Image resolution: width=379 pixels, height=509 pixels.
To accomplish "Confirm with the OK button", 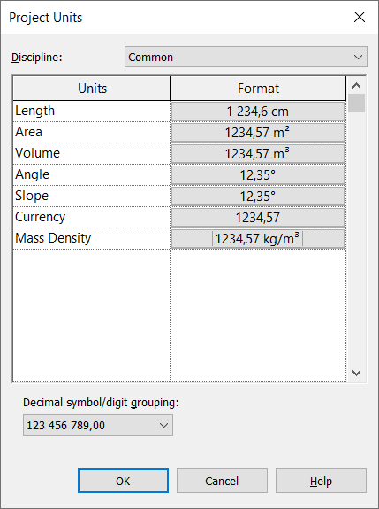I will coord(123,481).
